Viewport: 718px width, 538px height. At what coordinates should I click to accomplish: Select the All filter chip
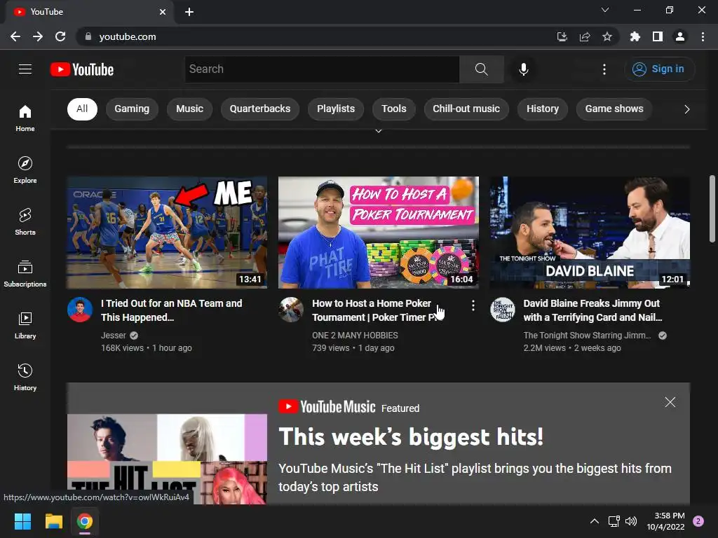[82, 109]
